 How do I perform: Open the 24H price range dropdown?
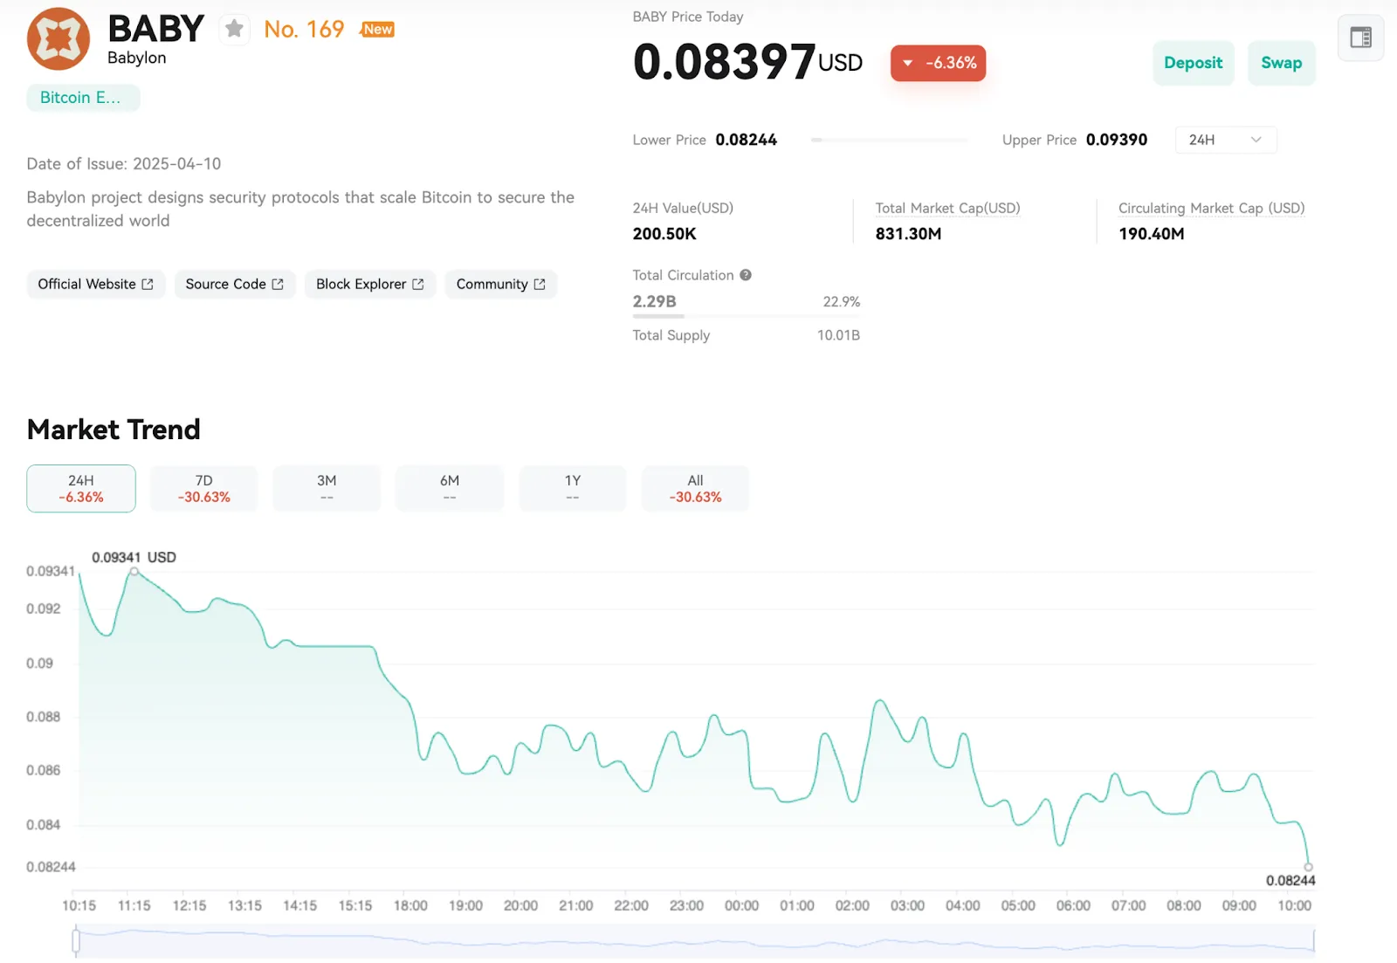tap(1226, 140)
